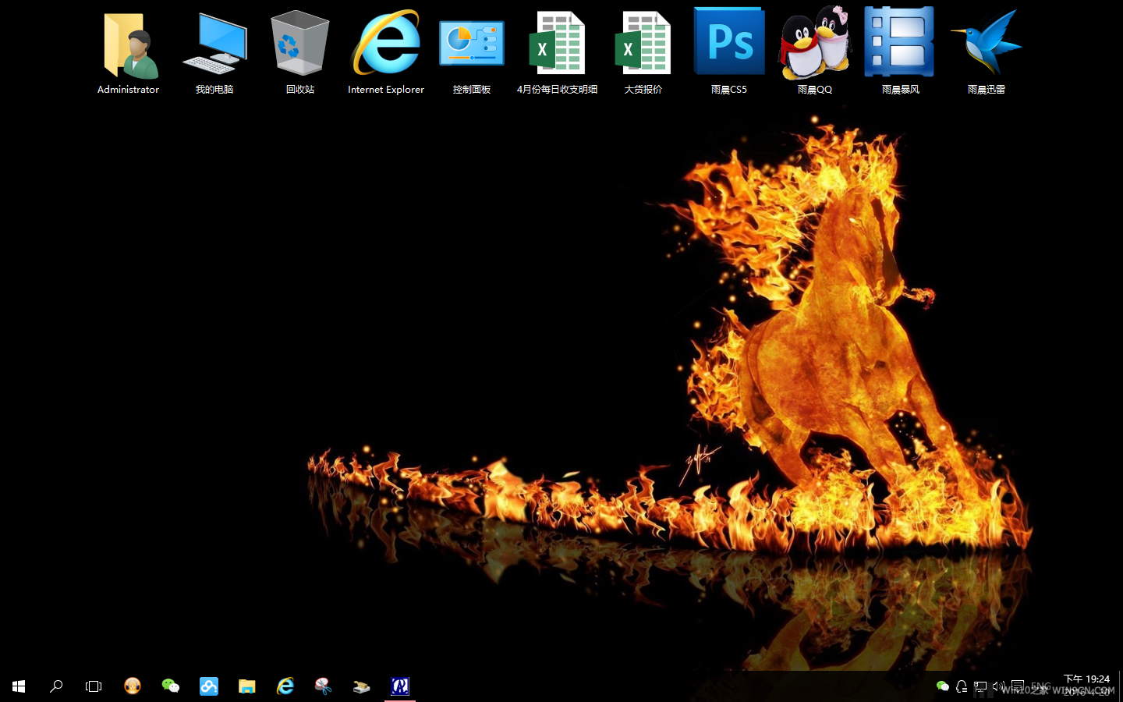Open the network icon in system tray
Screen dimensions: 1123x702
tap(980, 686)
